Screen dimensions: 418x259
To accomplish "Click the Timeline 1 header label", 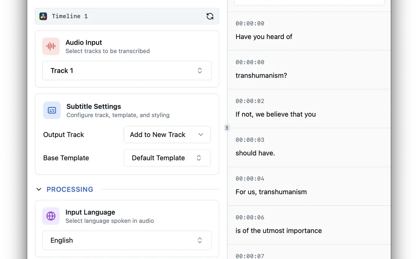I will tap(70, 16).
